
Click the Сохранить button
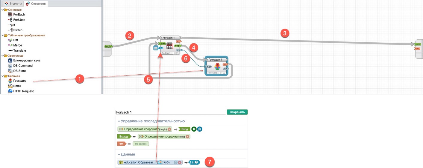pyautogui.click(x=237, y=112)
